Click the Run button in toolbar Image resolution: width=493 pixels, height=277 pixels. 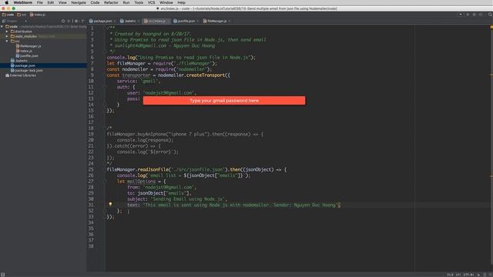468,15
